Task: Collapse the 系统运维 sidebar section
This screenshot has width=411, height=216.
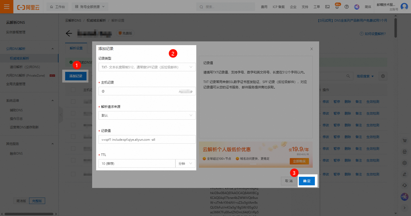Action: (53, 100)
